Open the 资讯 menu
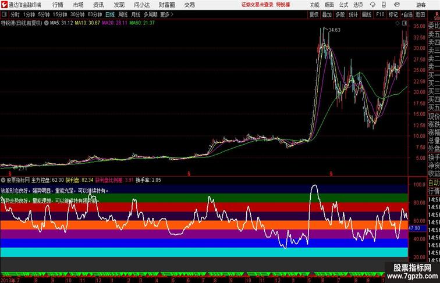The width and height of the screenshot is (440, 283). click(98, 5)
